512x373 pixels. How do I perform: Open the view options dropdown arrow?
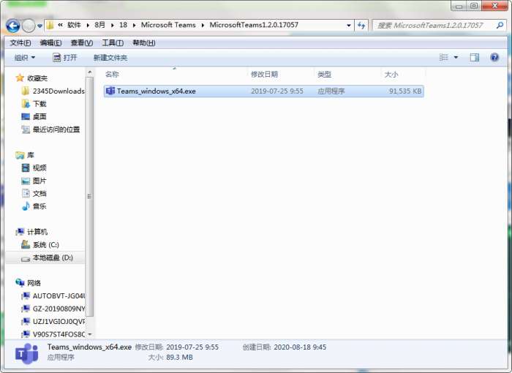coord(456,58)
